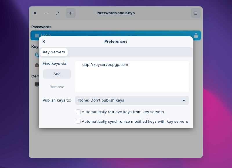Viewport: 232px width, 168px height.
Task: Click the Remove button
Action: click(x=57, y=87)
